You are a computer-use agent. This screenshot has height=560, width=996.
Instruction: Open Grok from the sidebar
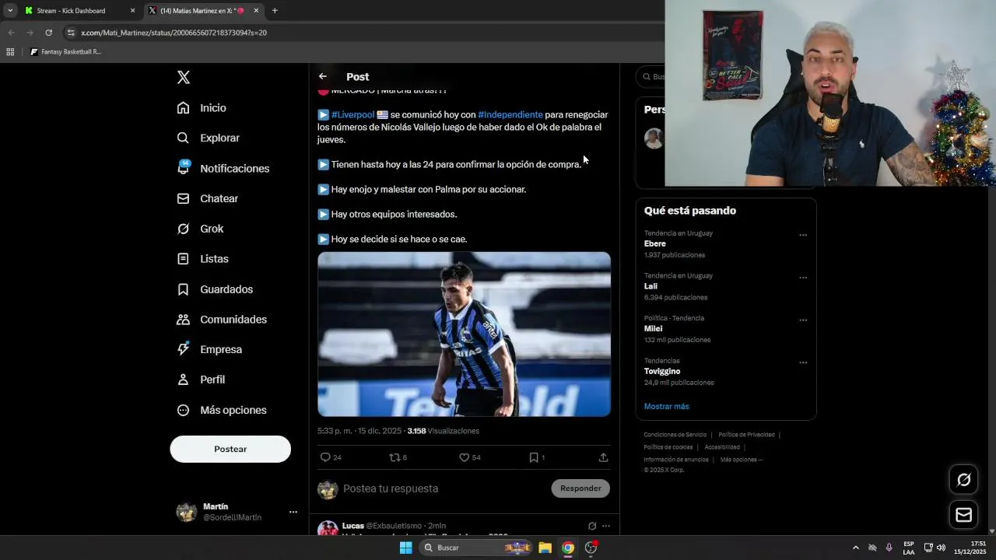(201, 229)
